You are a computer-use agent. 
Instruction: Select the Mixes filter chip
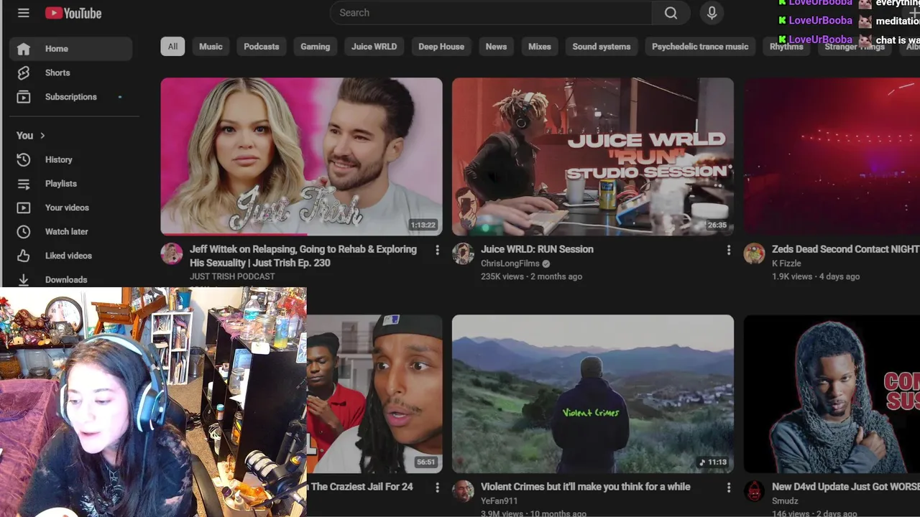(539, 47)
